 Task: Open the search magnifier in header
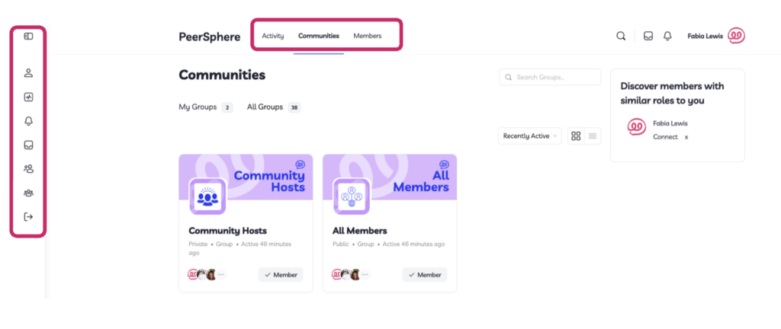point(621,36)
